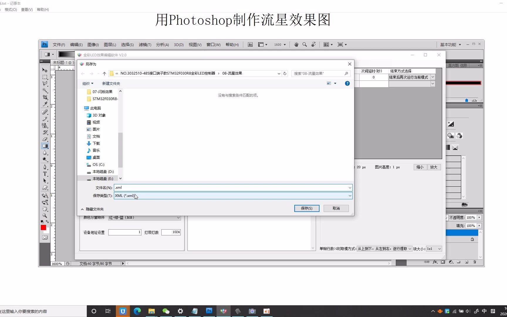Toggle Quick Mask mode in the toolbox
507x317 pixels.
click(45, 237)
